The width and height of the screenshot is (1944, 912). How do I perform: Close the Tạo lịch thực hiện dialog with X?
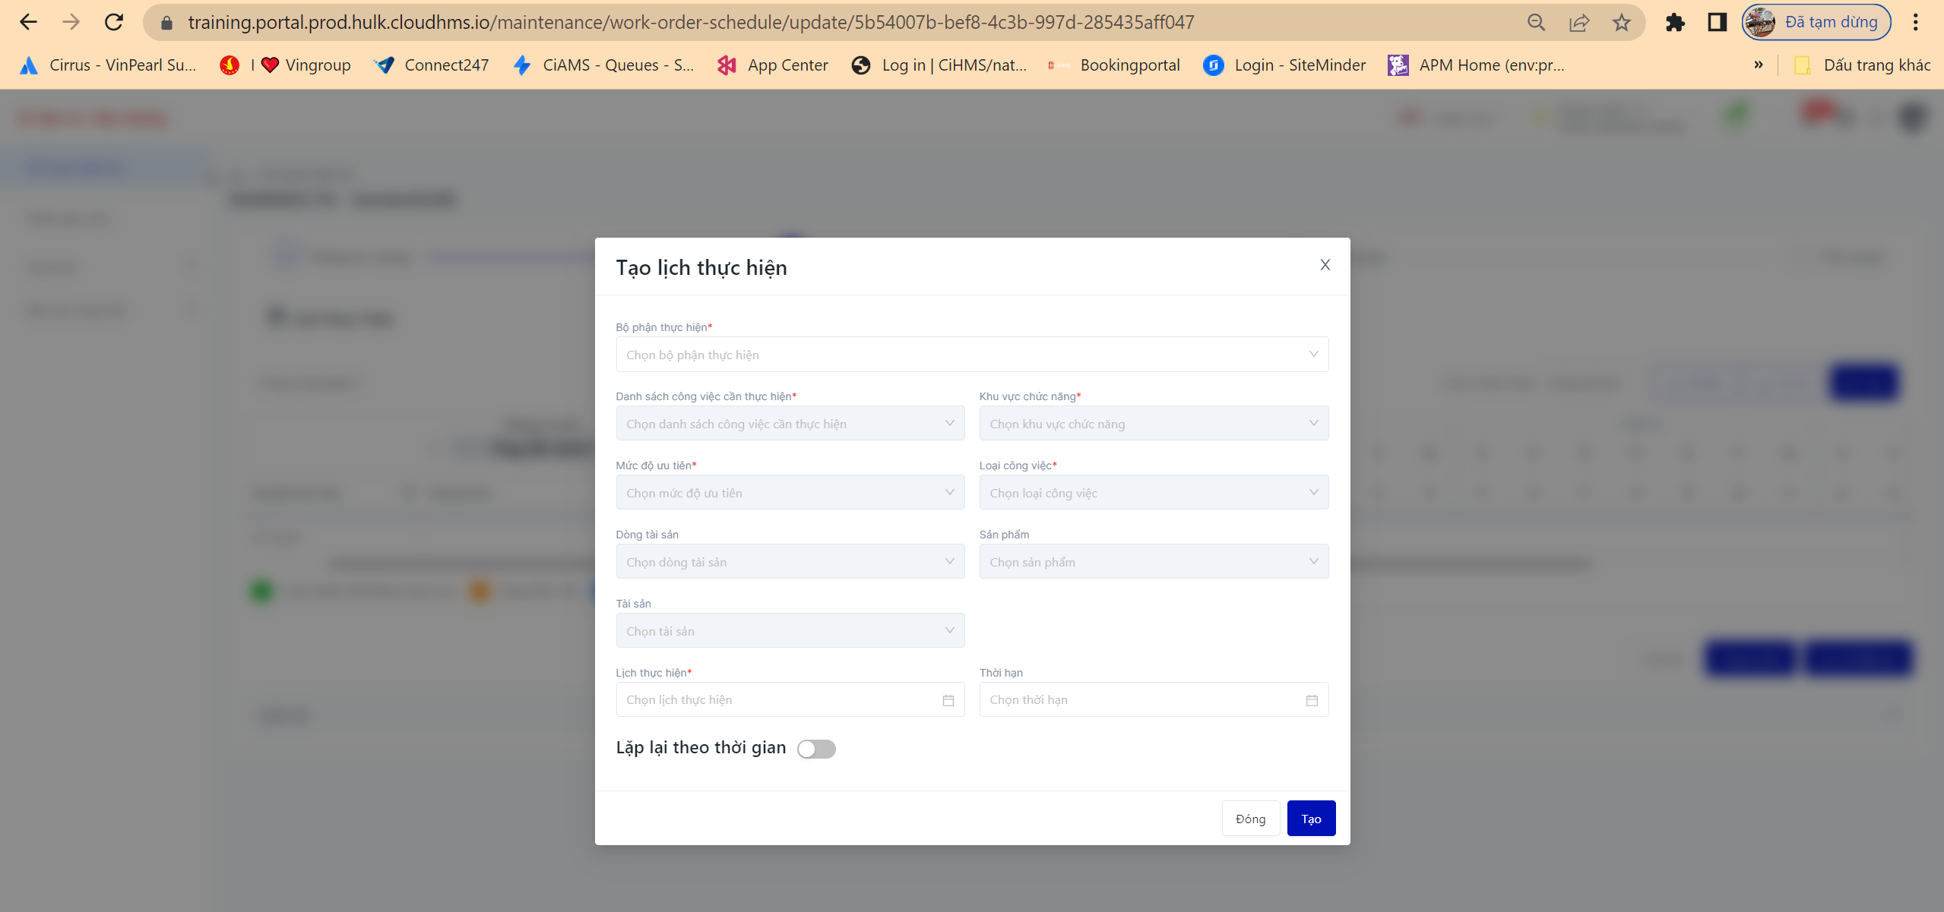point(1325,265)
